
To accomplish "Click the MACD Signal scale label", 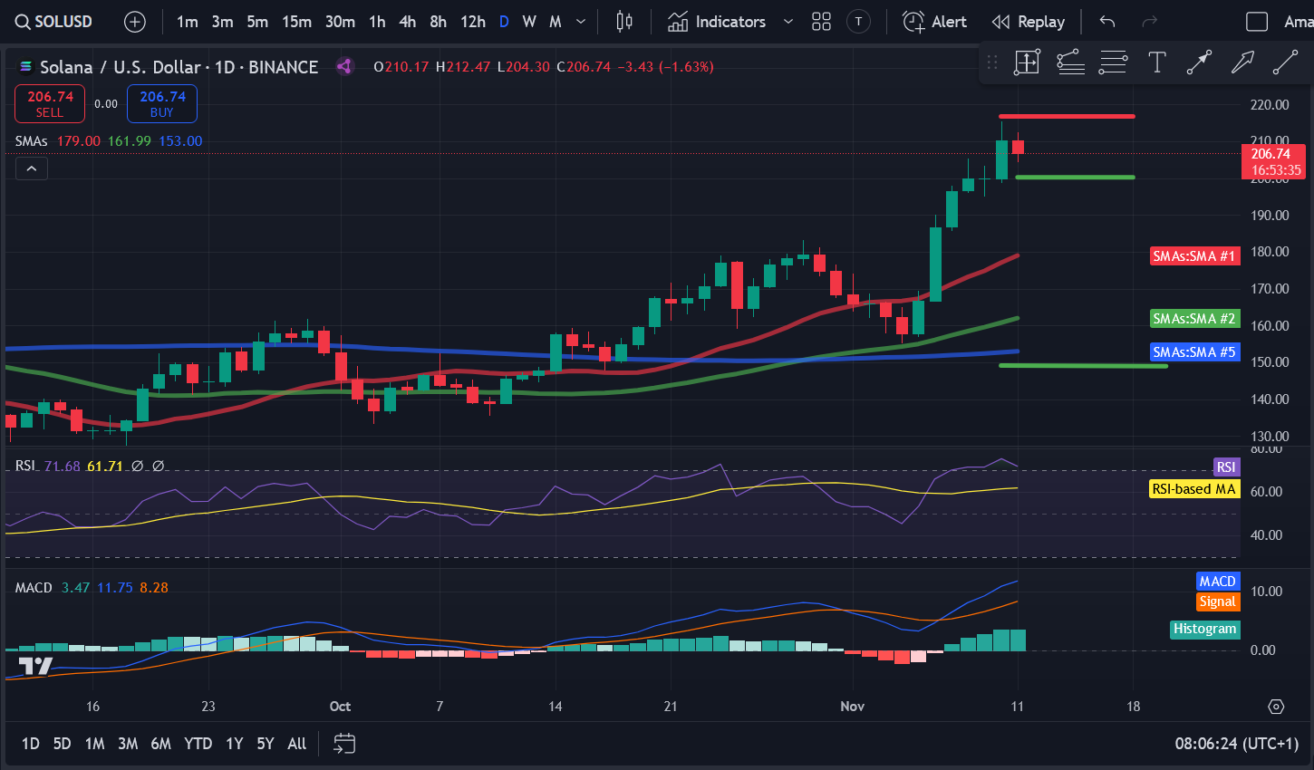I will [1217, 602].
